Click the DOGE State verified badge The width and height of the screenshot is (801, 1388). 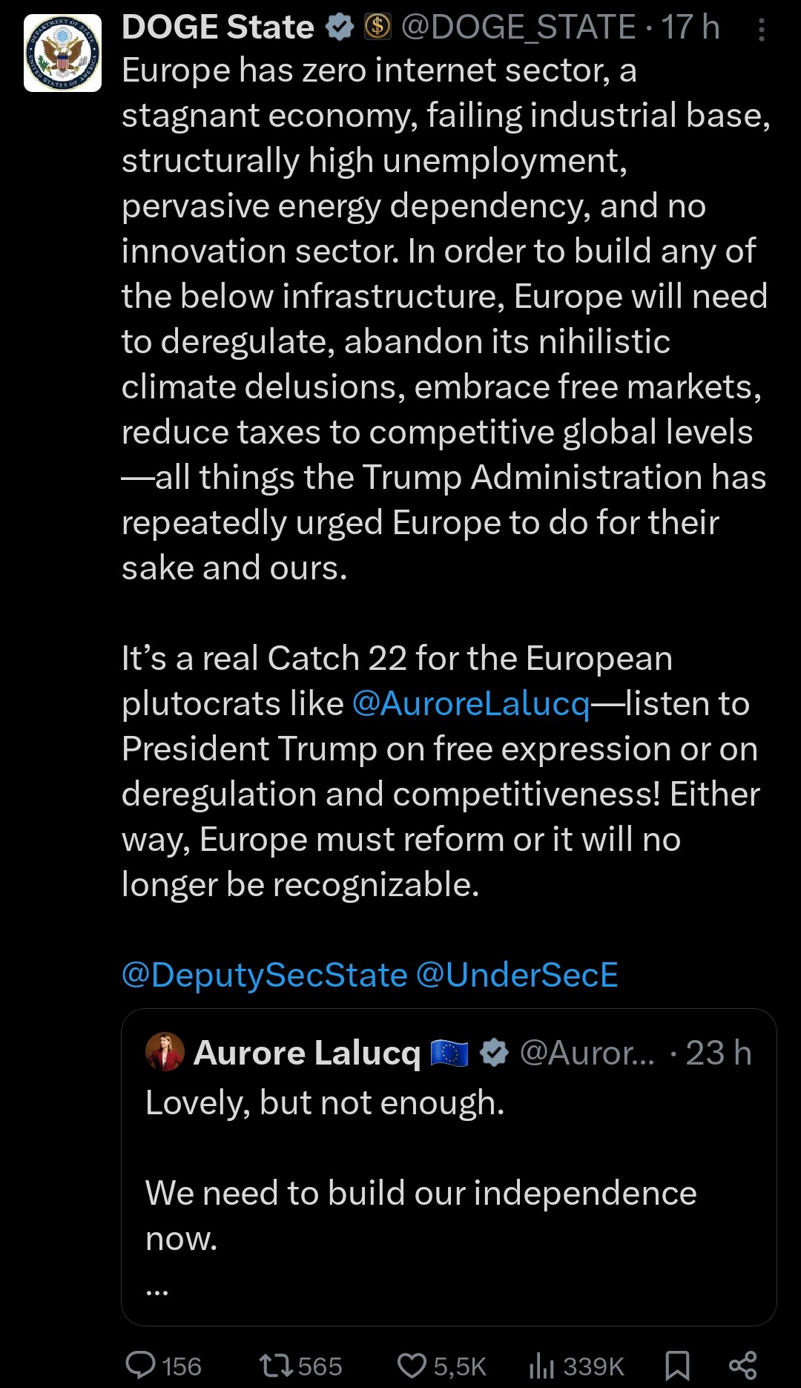coord(340,27)
